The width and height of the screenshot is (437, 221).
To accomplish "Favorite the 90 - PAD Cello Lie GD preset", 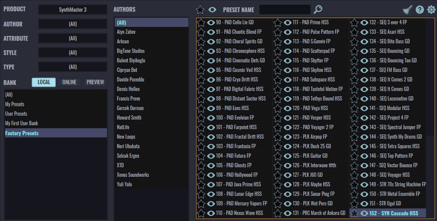I will click(x=201, y=23).
